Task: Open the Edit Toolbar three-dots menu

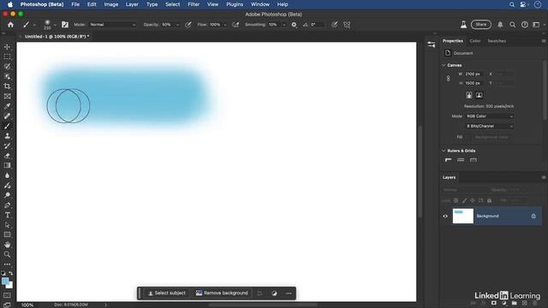Action: click(7, 264)
